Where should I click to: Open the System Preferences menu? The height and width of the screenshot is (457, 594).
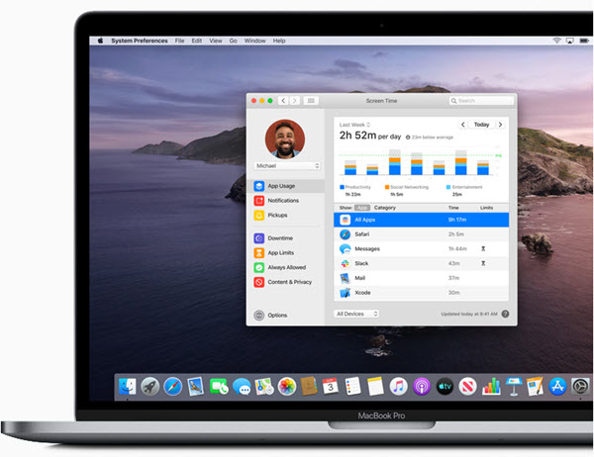coord(140,41)
